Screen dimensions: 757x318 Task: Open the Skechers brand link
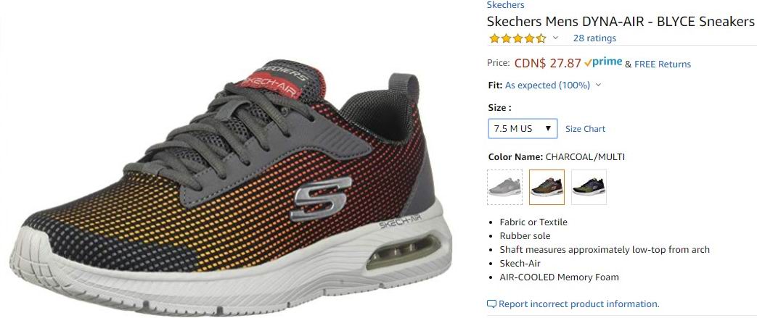tap(505, 5)
